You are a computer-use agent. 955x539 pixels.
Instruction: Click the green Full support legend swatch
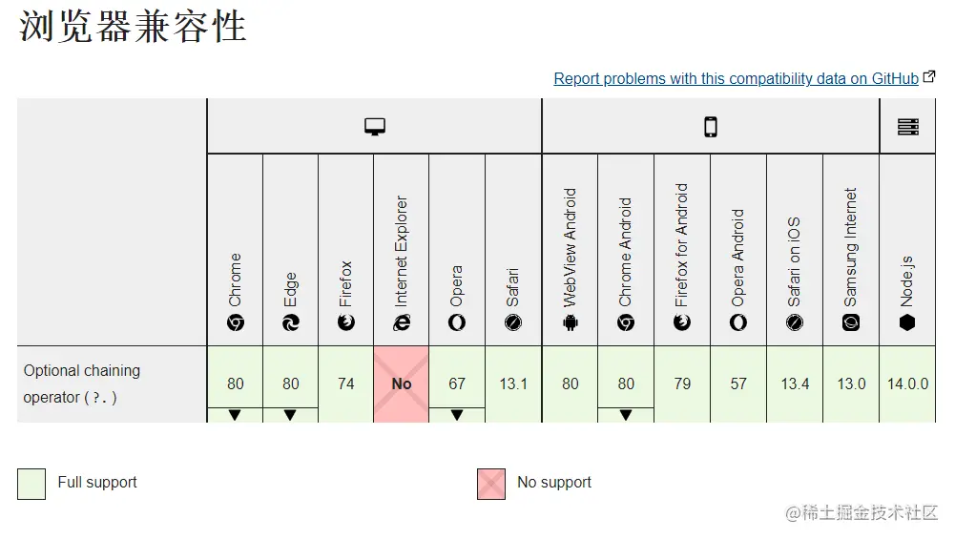[x=31, y=485]
